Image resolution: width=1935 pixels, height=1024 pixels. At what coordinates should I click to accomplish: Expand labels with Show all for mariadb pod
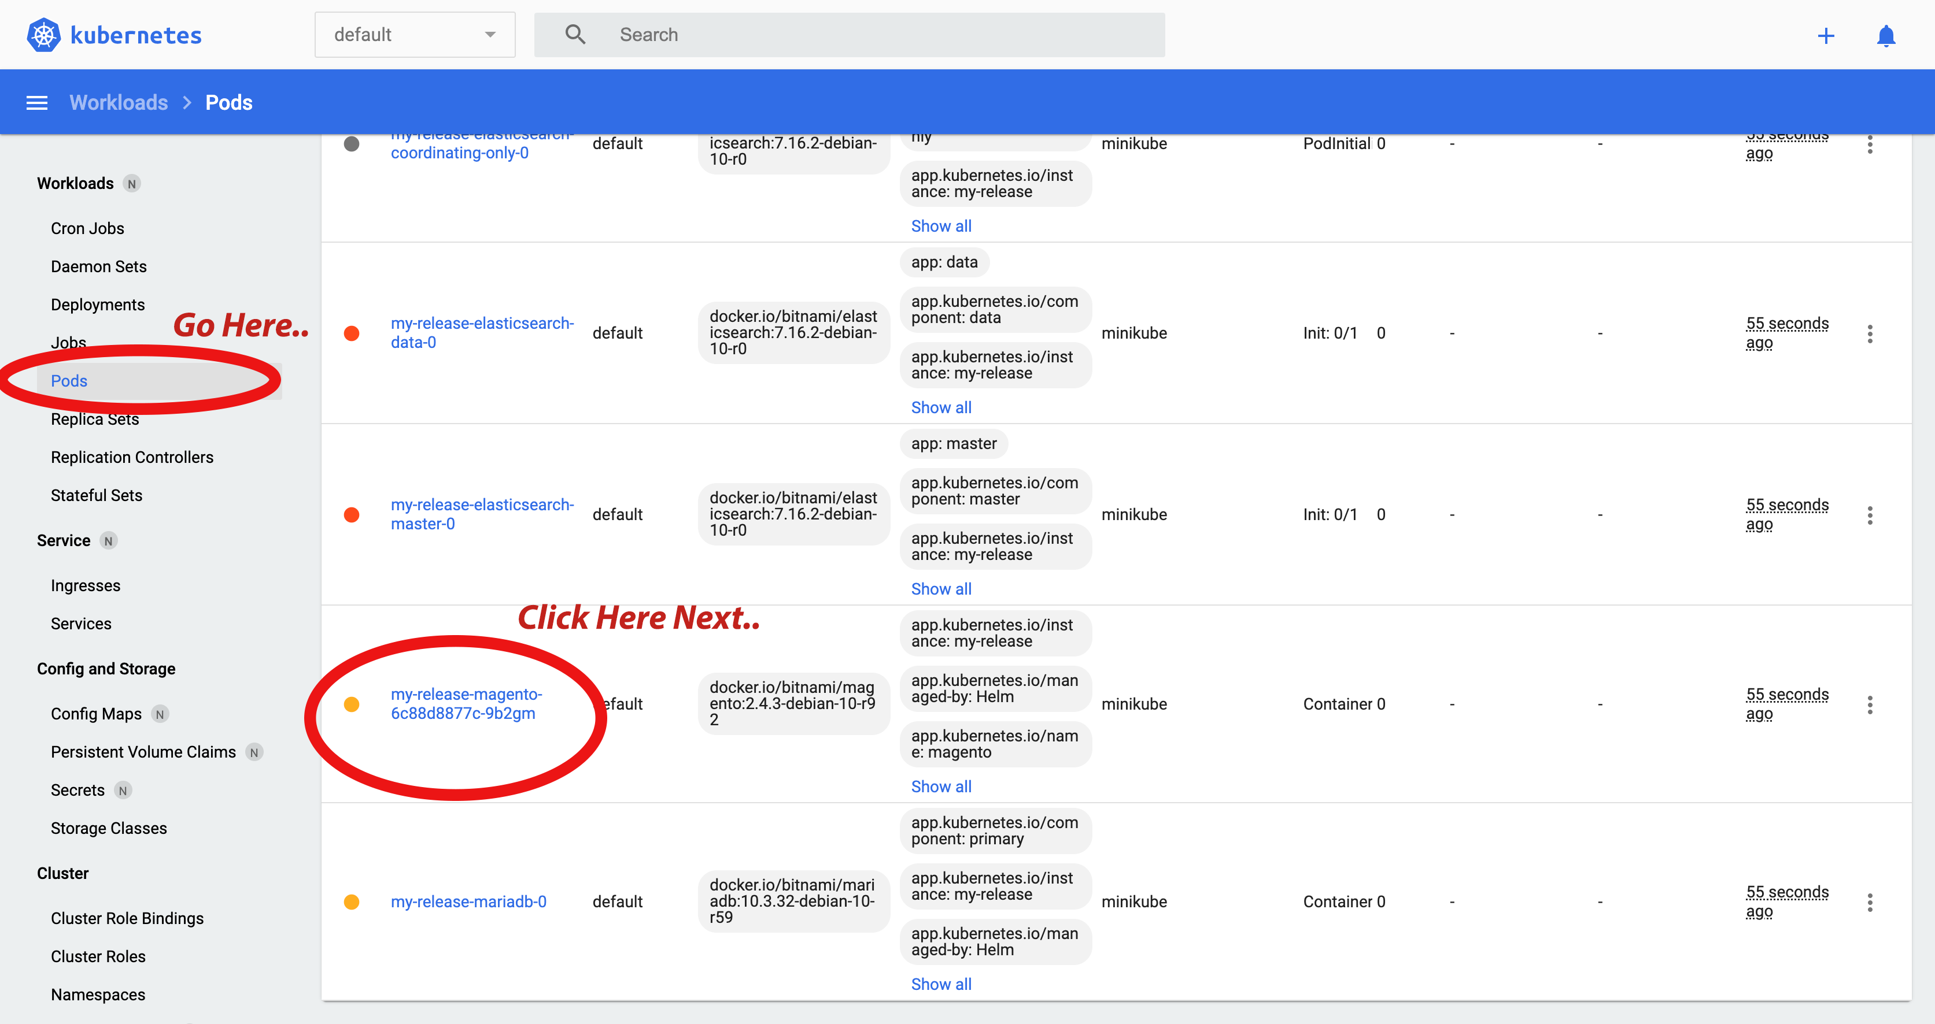click(x=940, y=984)
